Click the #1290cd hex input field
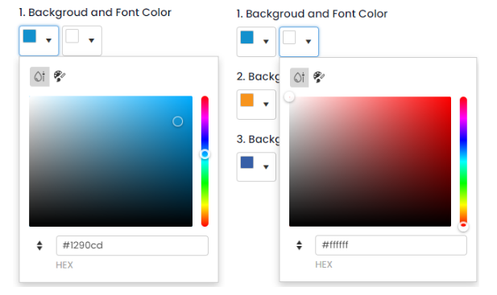The width and height of the screenshot is (497, 295). (132, 245)
